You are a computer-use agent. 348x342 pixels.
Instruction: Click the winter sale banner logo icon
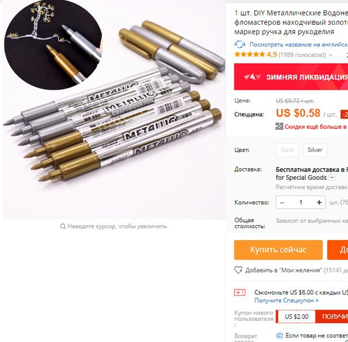(252, 77)
